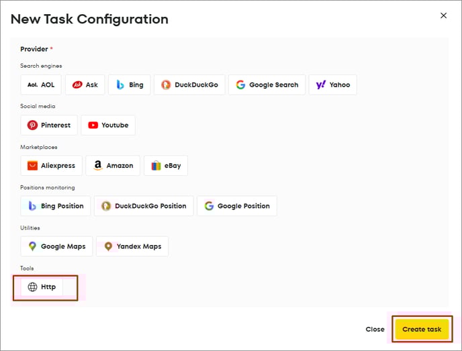Select the Youtube provider
This screenshot has height=351, width=462.
108,126
